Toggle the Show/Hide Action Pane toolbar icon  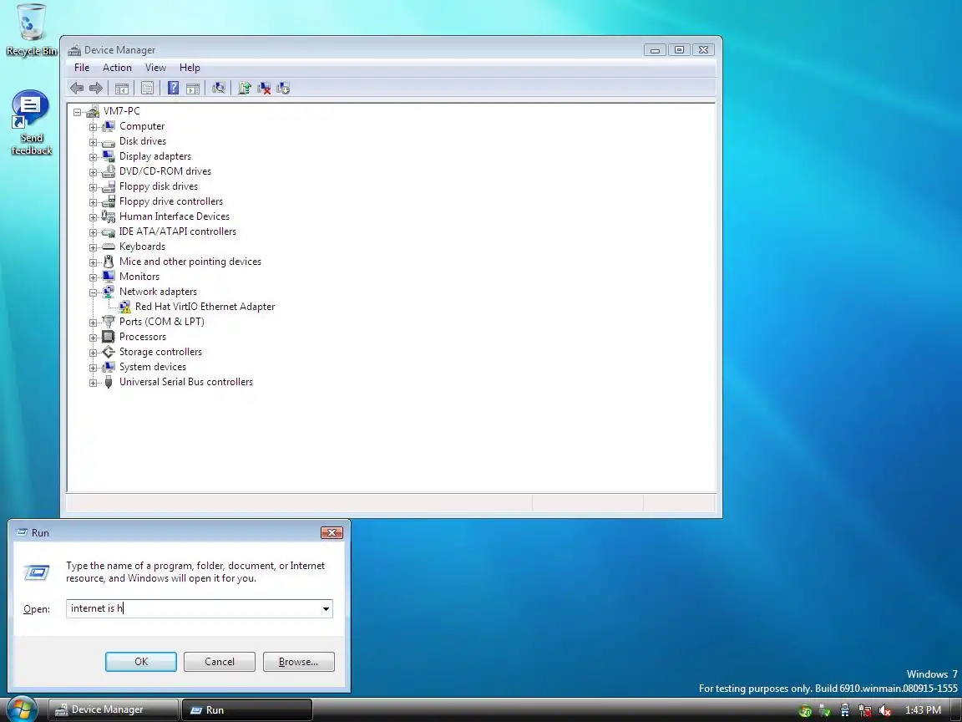coord(193,89)
